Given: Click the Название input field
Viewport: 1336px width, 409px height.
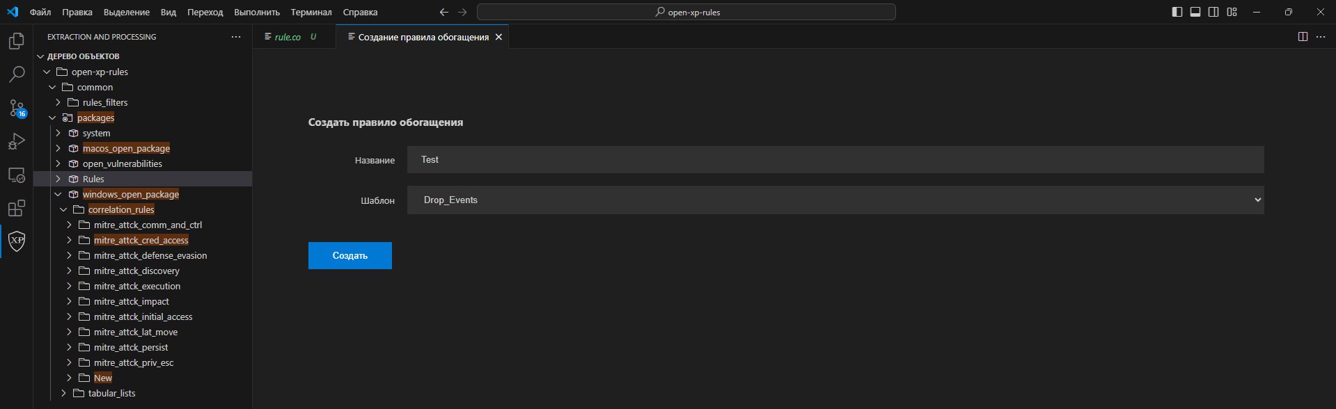Looking at the screenshot, I should (835, 159).
